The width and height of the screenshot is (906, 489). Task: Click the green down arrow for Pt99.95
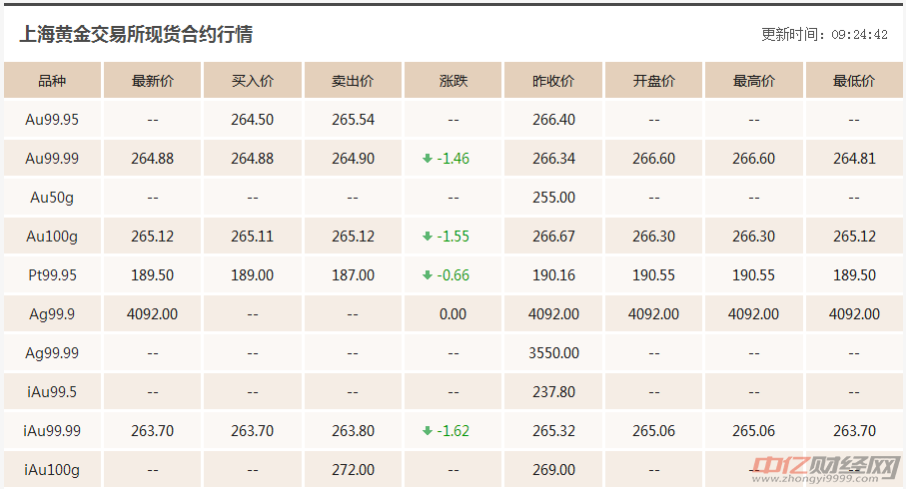coord(428,275)
